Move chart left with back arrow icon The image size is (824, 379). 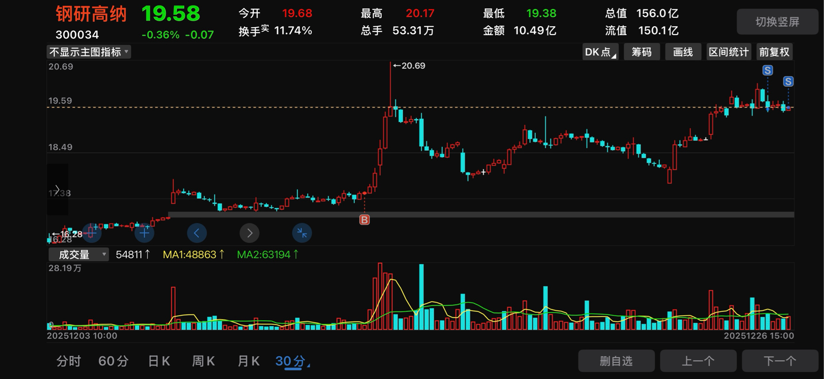click(197, 232)
